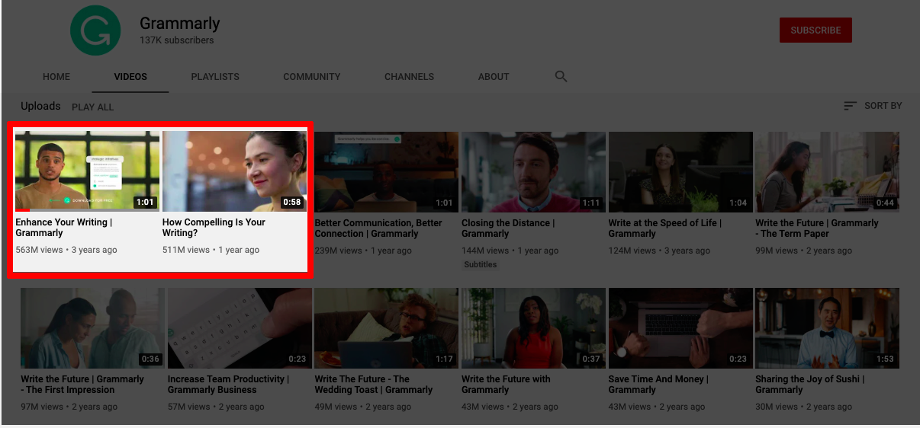The image size is (920, 428).
Task: Click the 511M views text
Action: click(186, 250)
